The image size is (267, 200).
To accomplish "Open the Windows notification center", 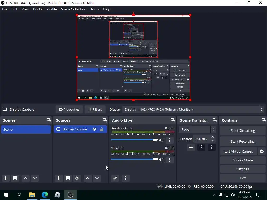I will coord(258,195).
